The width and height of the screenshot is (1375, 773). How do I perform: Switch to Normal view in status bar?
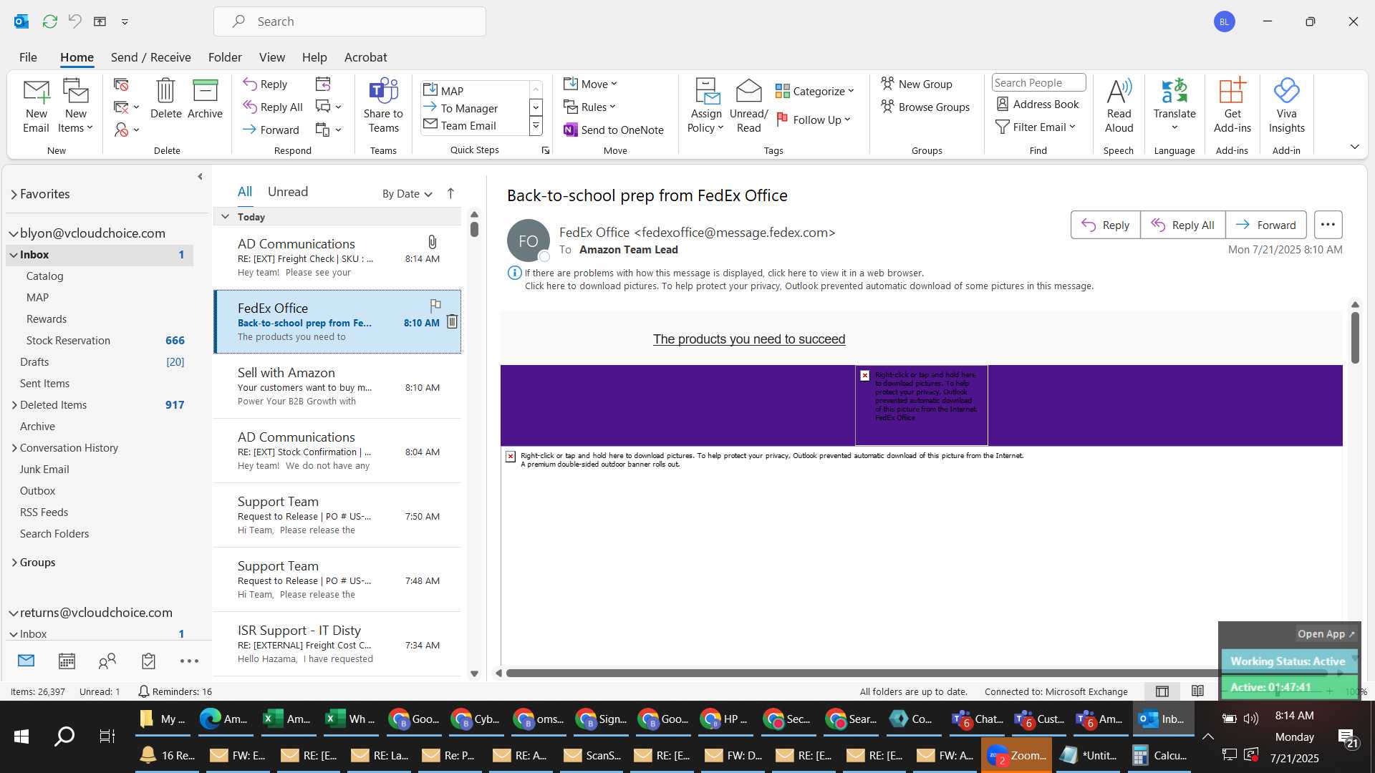coord(1162,691)
